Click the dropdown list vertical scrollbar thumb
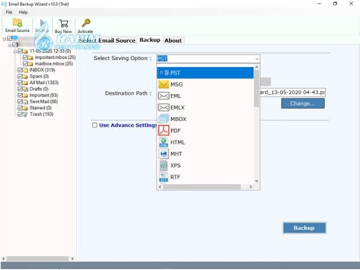The height and width of the screenshot is (270, 360). pyautogui.click(x=257, y=88)
